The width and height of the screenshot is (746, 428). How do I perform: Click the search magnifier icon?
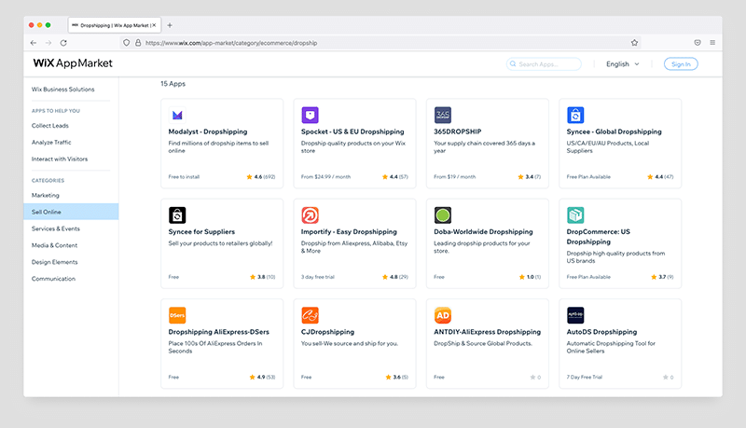513,63
